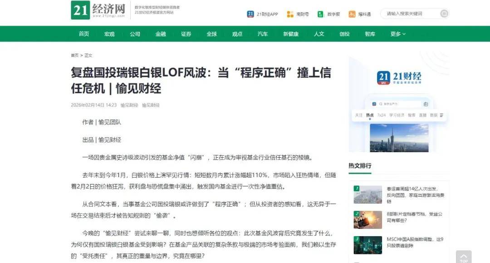490x263 pixels.
Task: Open the 创投 navigation item
Action: 344,34
